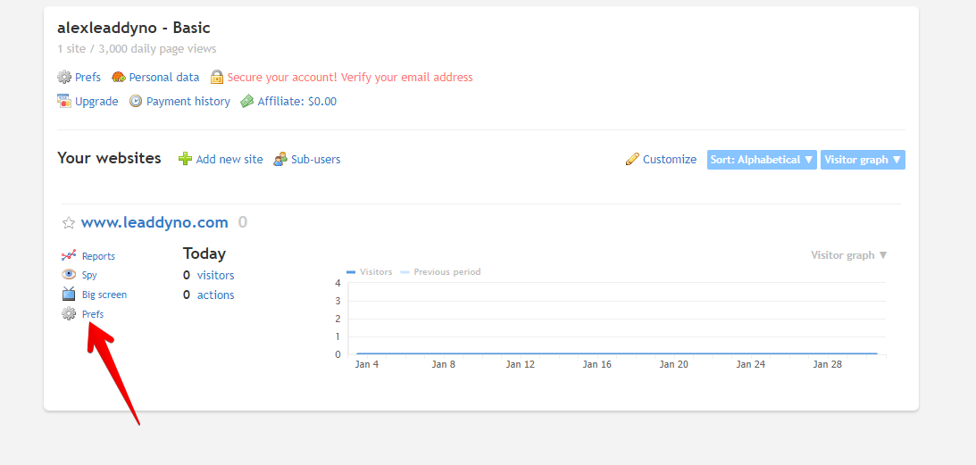Toggle the favorite star for www.leaddyno.com
Screen dimensions: 976x465
(x=69, y=223)
